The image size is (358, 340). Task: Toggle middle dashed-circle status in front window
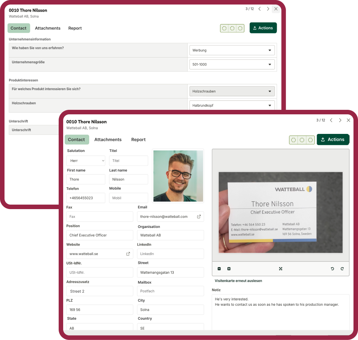tap(302, 140)
